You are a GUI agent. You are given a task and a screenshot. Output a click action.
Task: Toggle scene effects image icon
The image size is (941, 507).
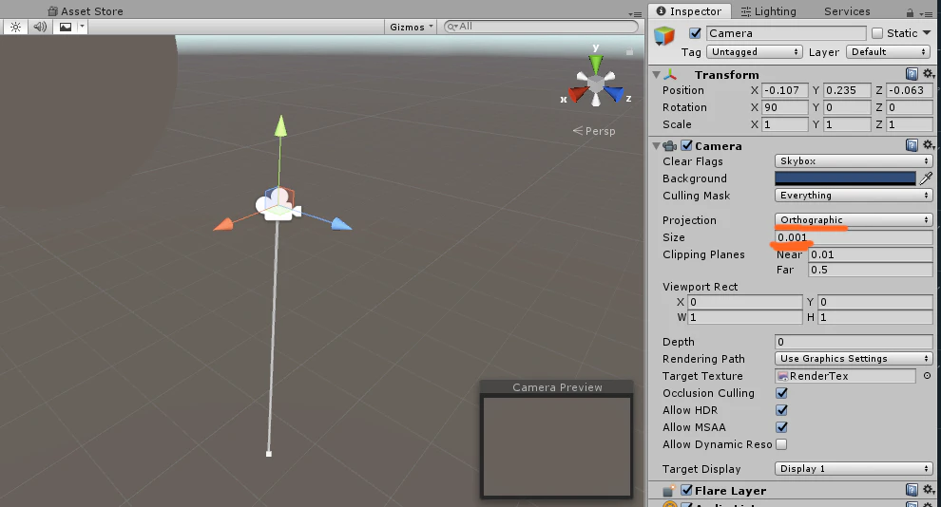[66, 27]
